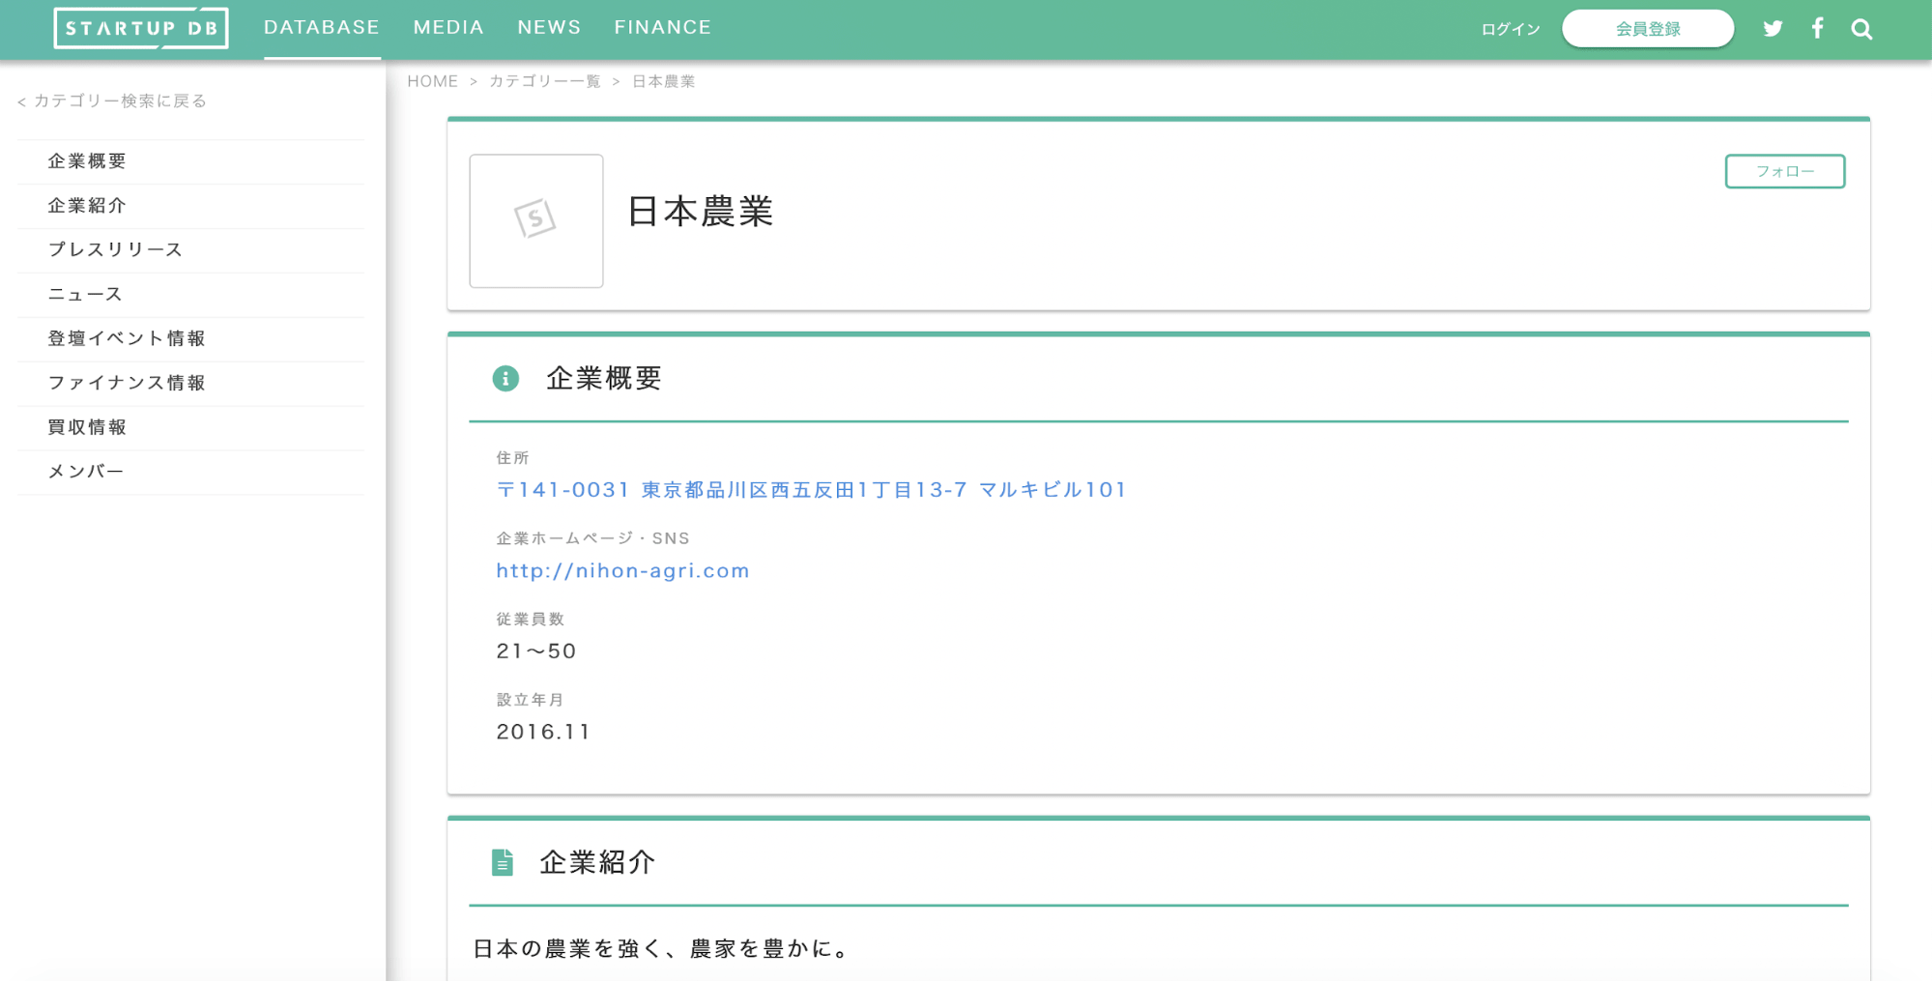Click the document icon beside 企業紹介 heading
The width and height of the screenshot is (1932, 982).
tap(503, 862)
